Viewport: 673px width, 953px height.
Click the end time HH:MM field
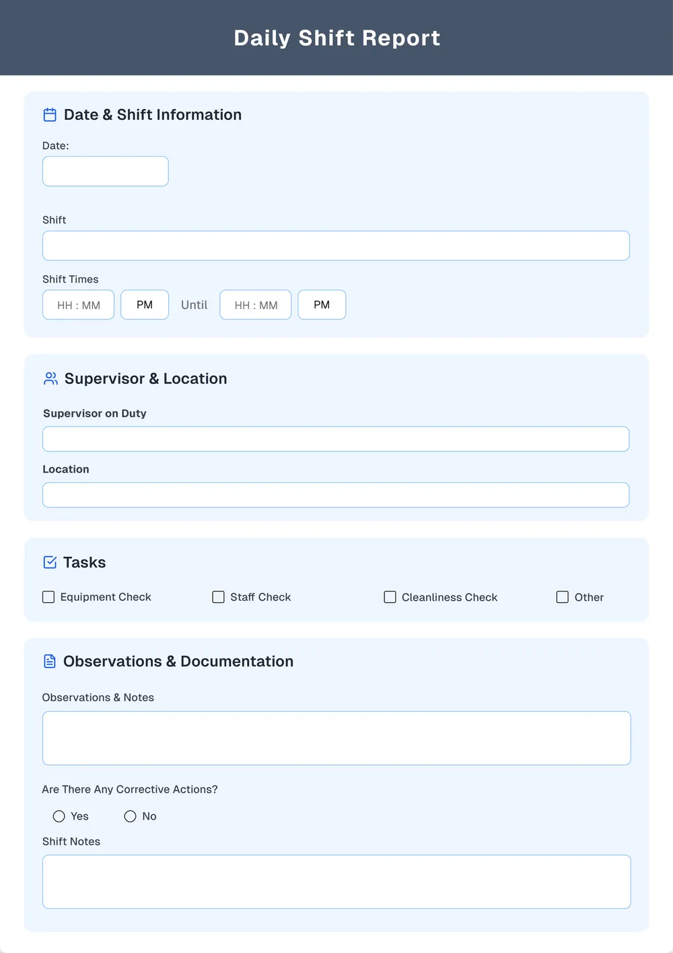(x=255, y=304)
